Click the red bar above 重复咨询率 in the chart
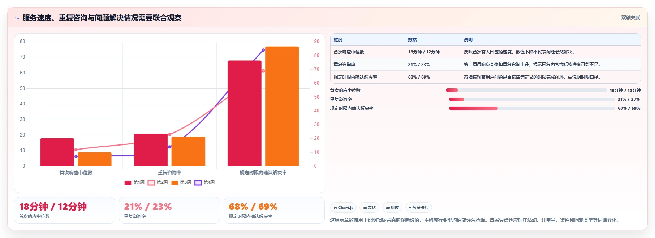Image resolution: width=655 pixels, height=238 pixels. pyautogui.click(x=151, y=150)
